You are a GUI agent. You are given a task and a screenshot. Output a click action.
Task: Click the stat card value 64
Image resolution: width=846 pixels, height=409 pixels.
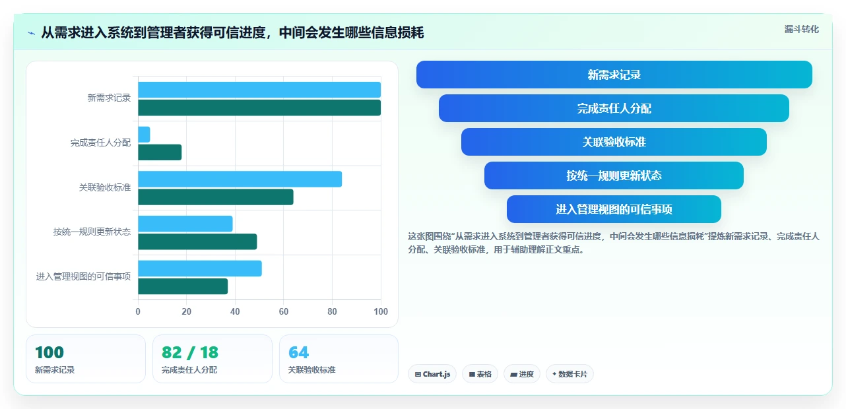pyautogui.click(x=299, y=353)
